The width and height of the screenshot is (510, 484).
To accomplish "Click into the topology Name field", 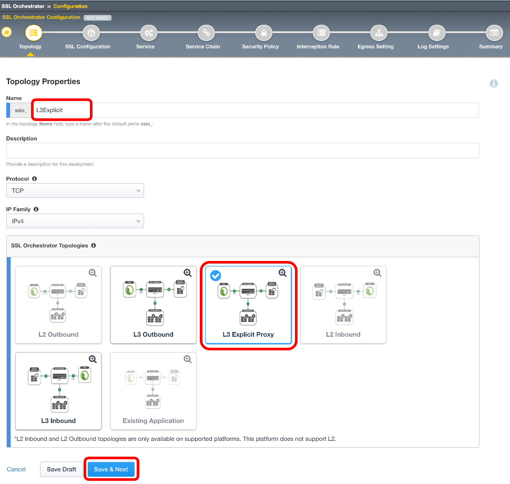I will pos(256,110).
